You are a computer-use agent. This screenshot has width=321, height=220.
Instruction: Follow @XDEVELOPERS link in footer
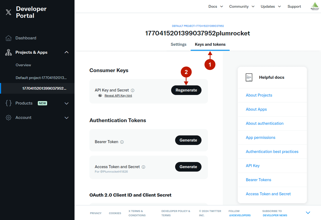coord(240,215)
